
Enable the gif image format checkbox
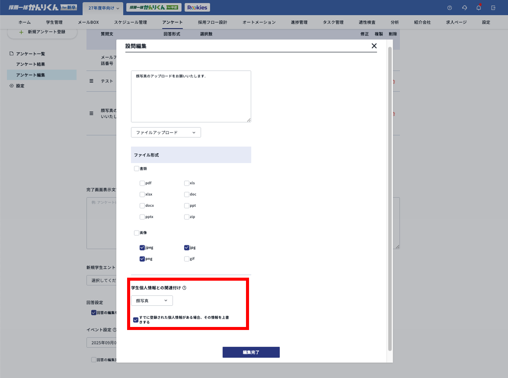pyautogui.click(x=187, y=259)
